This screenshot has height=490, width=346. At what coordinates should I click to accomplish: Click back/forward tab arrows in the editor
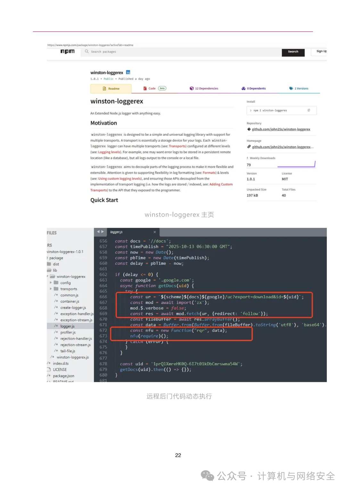(x=101, y=231)
